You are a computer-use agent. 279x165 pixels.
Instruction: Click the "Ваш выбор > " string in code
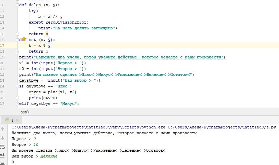point(79,80)
